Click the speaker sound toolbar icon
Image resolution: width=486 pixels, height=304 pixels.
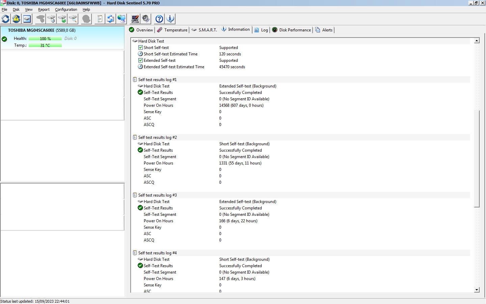click(146, 19)
